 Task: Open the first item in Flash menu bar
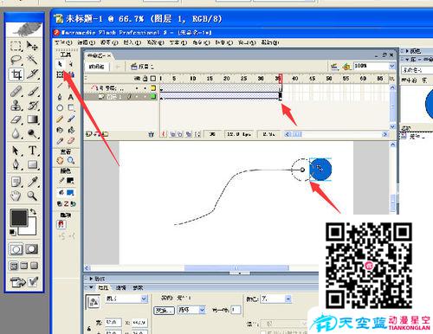[63, 42]
